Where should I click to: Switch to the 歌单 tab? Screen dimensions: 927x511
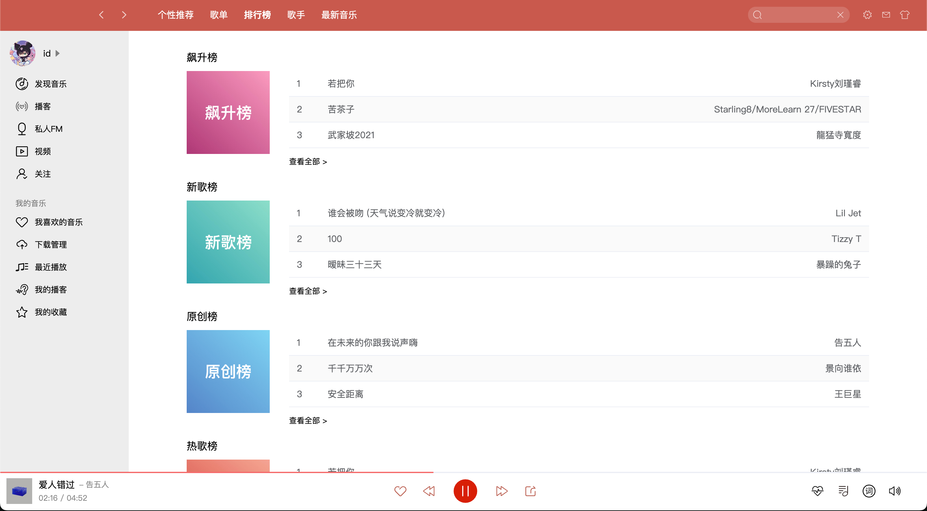coord(219,15)
